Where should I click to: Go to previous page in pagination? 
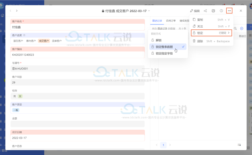(x=157, y=145)
